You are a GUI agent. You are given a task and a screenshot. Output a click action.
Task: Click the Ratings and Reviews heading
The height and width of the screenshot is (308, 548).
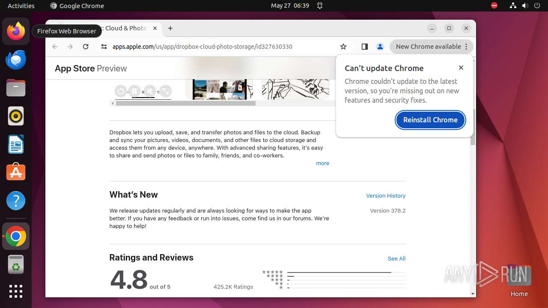click(x=152, y=258)
